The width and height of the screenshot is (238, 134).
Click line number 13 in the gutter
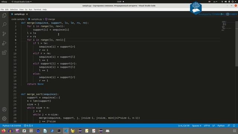coord(15,64)
